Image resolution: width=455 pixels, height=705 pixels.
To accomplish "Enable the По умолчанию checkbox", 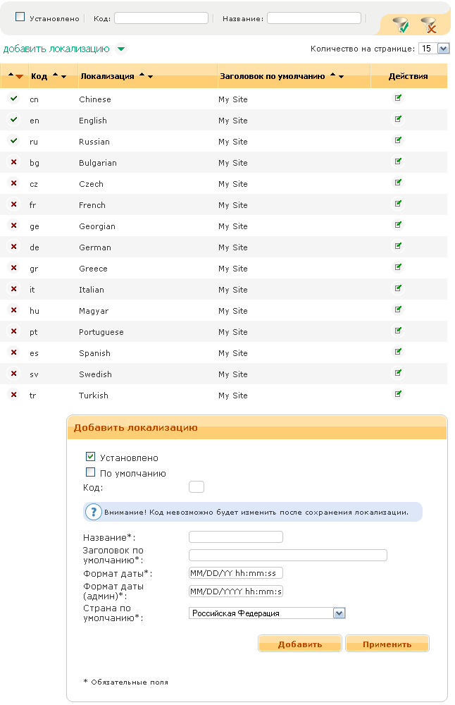I will 90,473.
